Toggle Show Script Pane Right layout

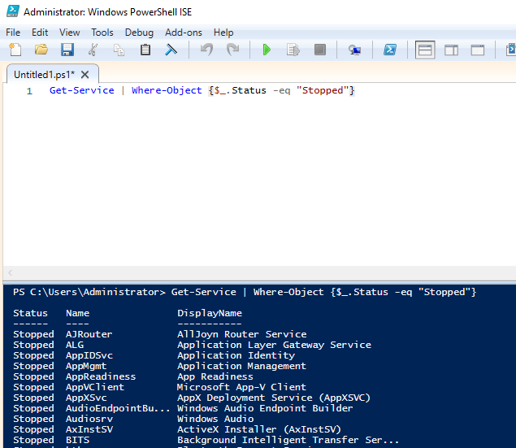(x=452, y=50)
